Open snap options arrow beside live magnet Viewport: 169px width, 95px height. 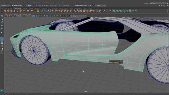pos(49,6)
